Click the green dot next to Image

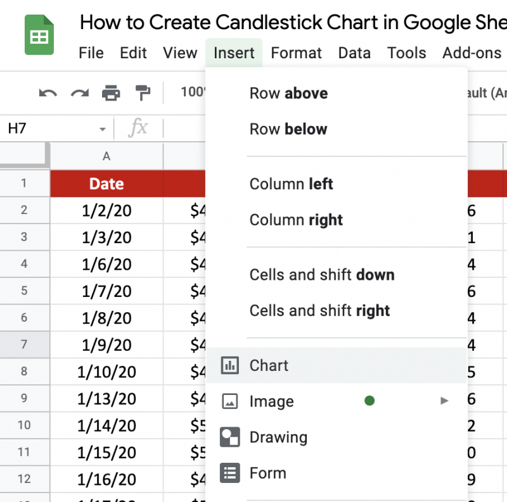click(369, 401)
